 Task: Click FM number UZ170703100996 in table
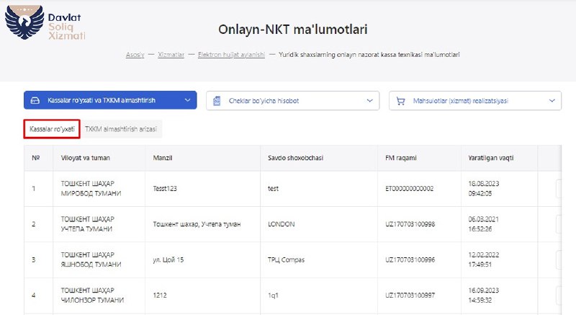410,259
